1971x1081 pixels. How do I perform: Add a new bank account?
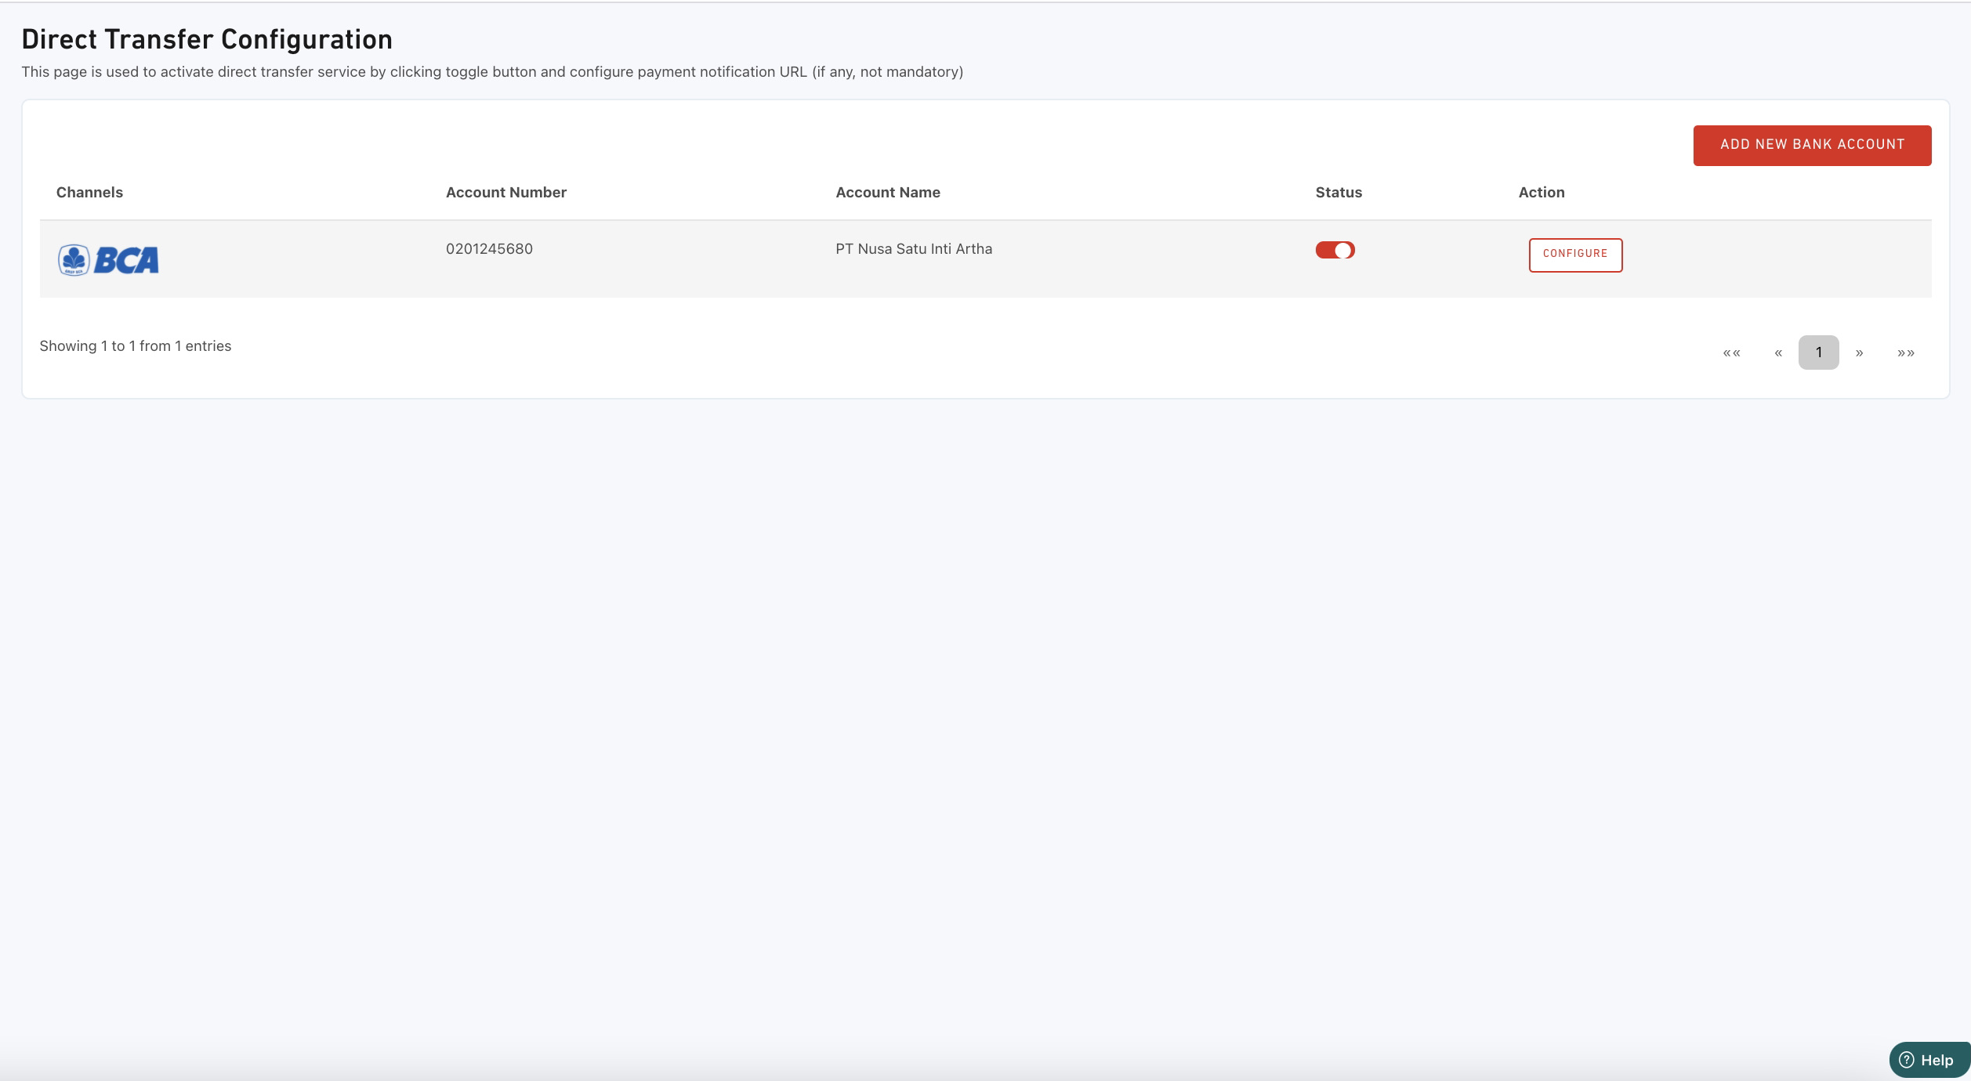click(x=1812, y=145)
